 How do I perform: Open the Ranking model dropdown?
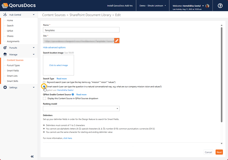click(x=81, y=109)
